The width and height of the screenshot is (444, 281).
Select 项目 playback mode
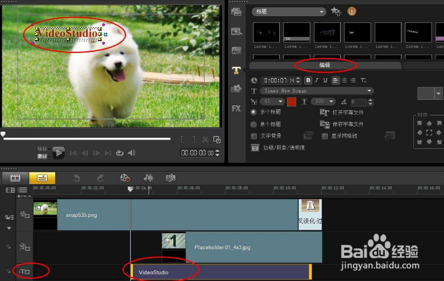(42, 149)
